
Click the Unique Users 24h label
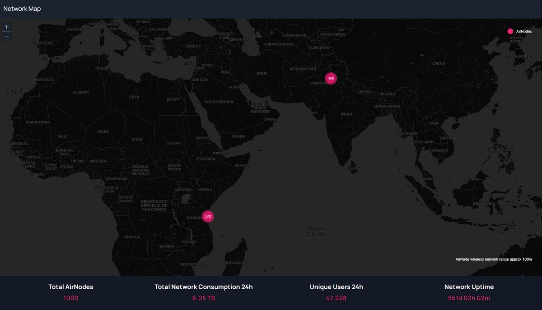pyautogui.click(x=336, y=287)
